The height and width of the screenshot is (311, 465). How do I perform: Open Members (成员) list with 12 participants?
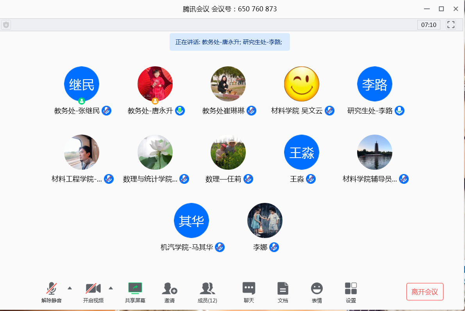click(x=207, y=289)
